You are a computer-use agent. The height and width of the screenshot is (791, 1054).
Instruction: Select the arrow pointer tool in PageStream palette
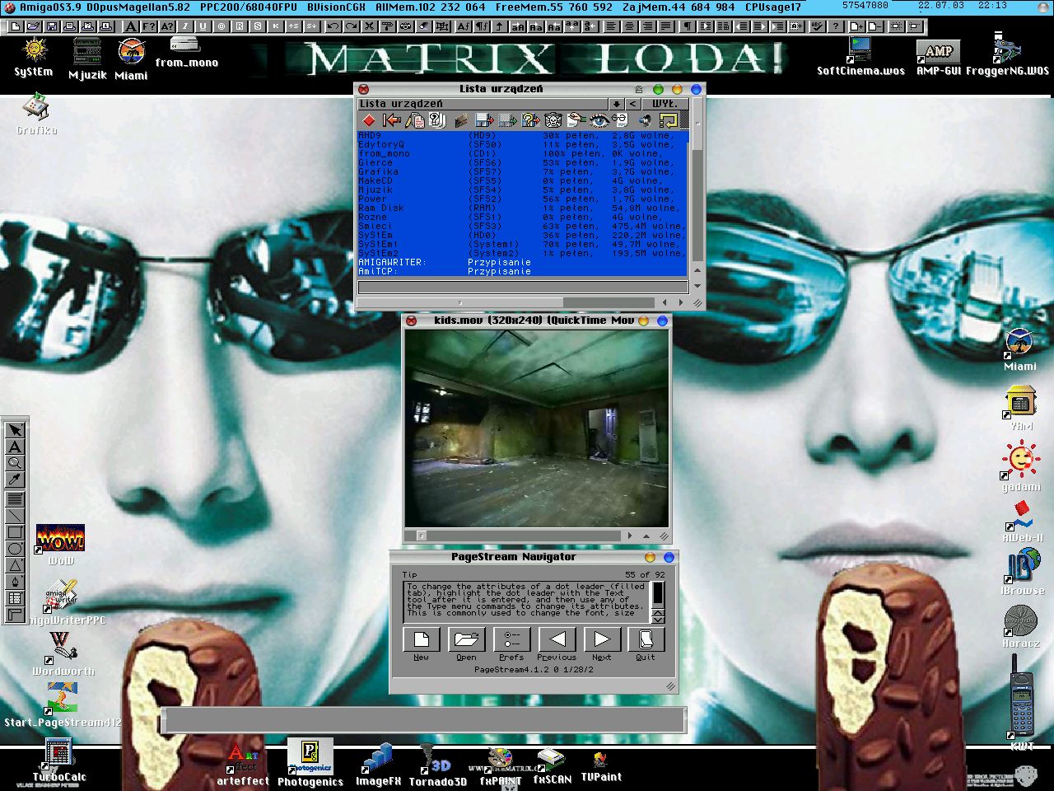tap(14, 430)
